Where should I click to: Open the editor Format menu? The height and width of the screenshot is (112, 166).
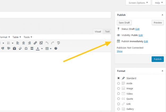[x=5, y=37]
